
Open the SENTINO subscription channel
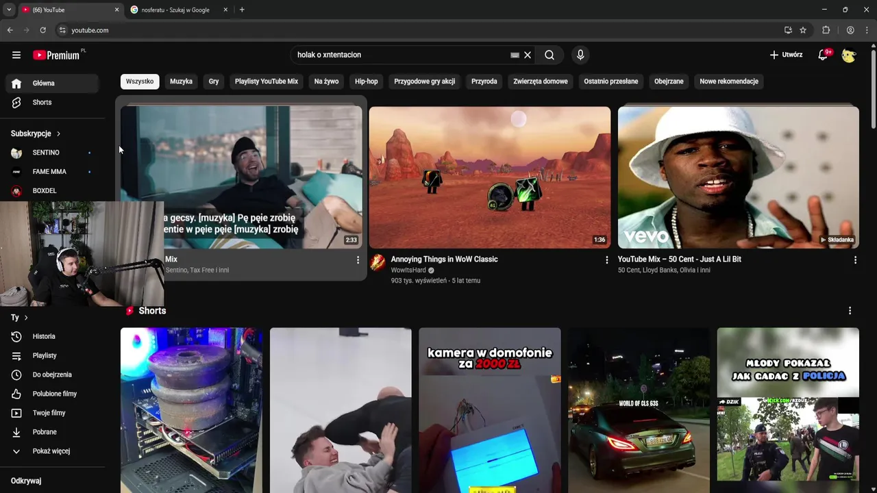pos(53,153)
